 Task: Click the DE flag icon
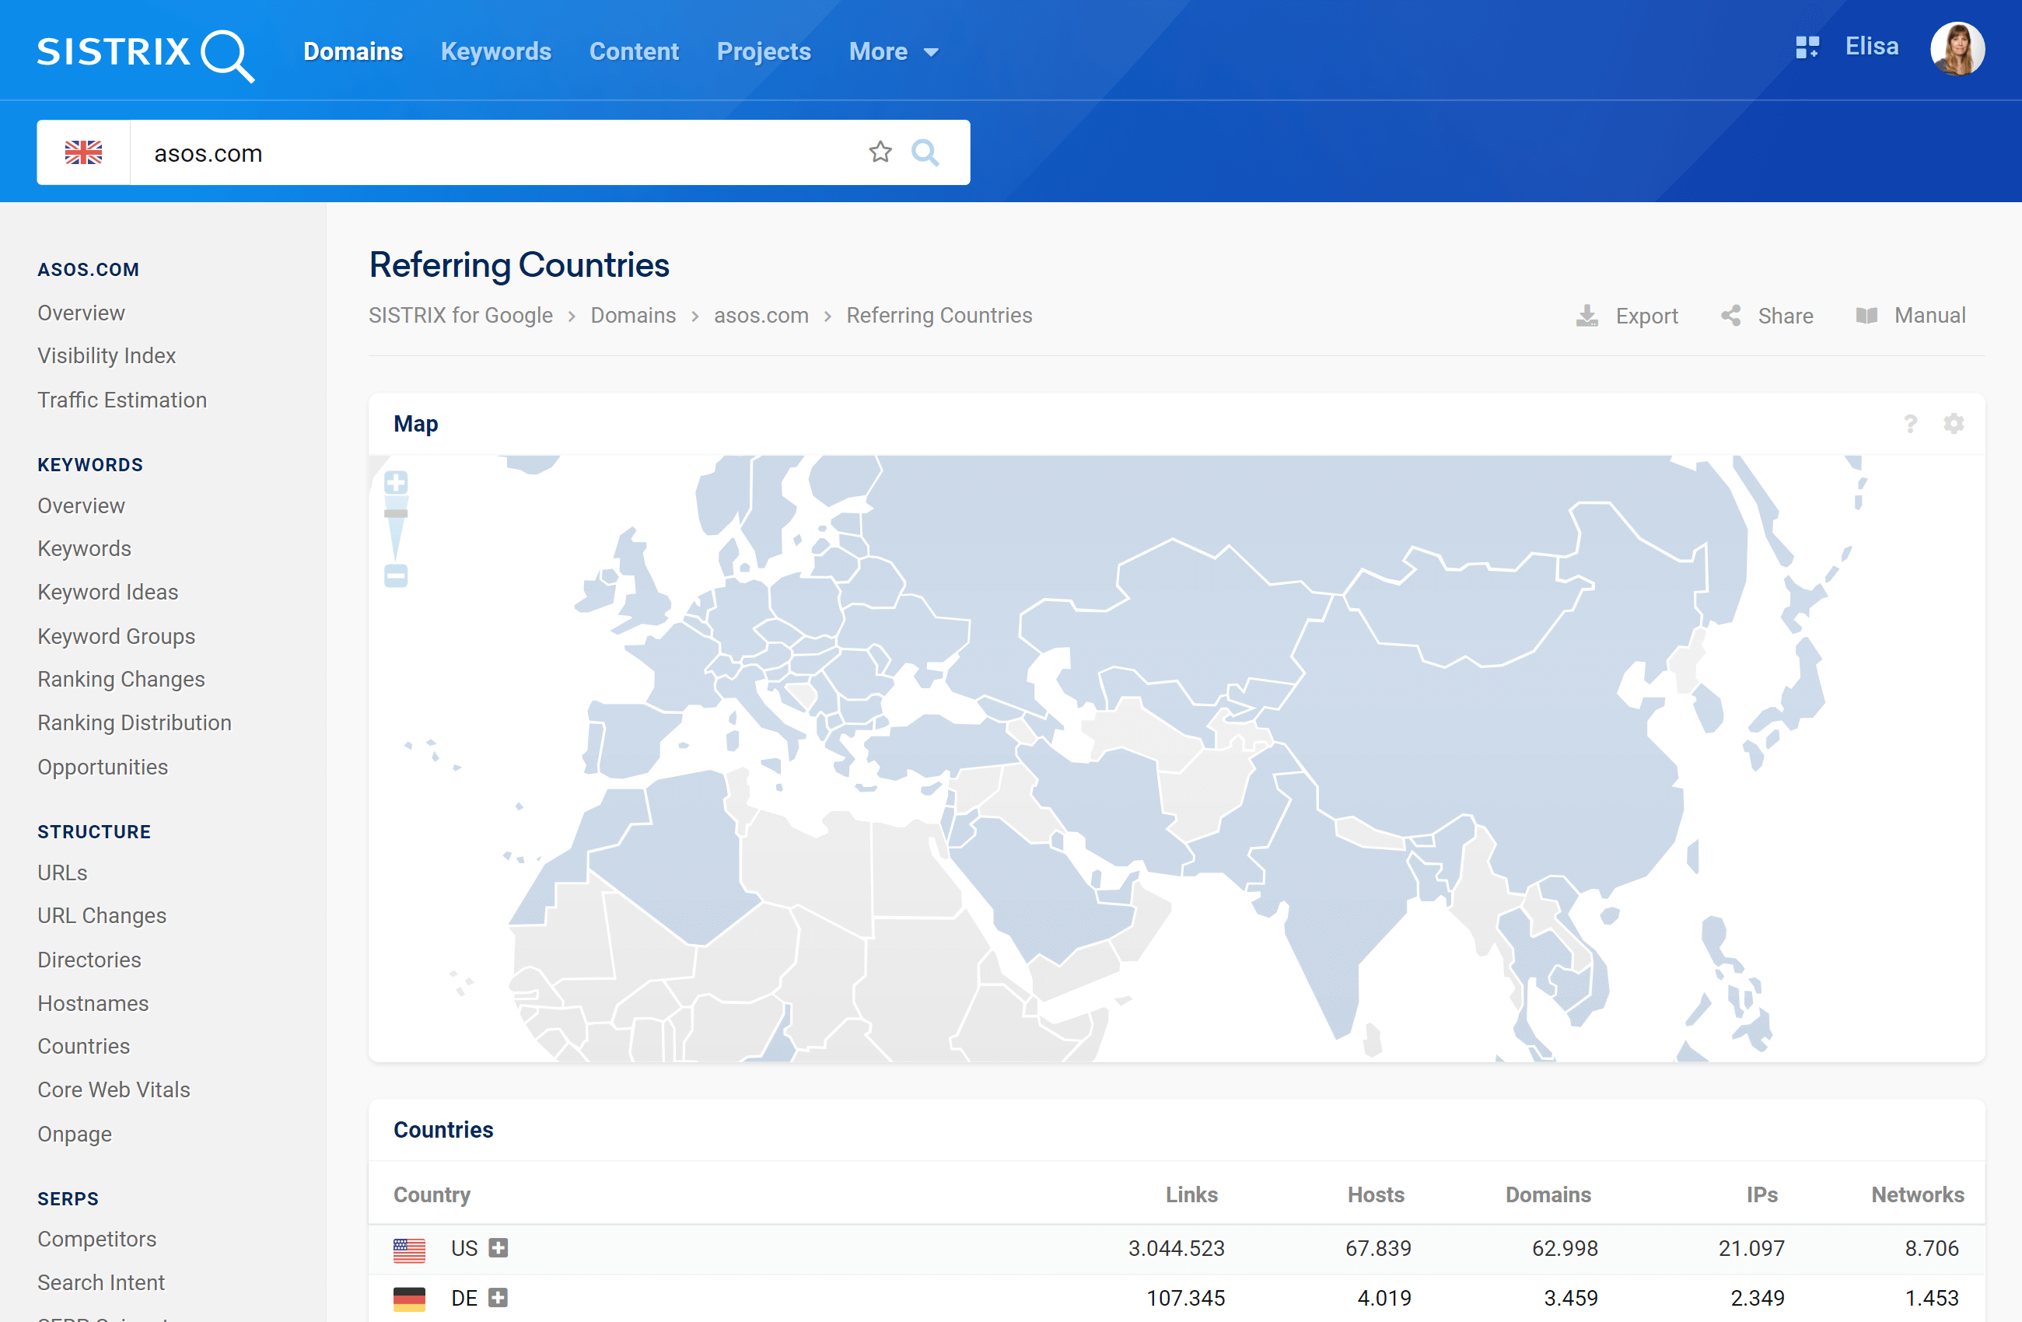410,1299
